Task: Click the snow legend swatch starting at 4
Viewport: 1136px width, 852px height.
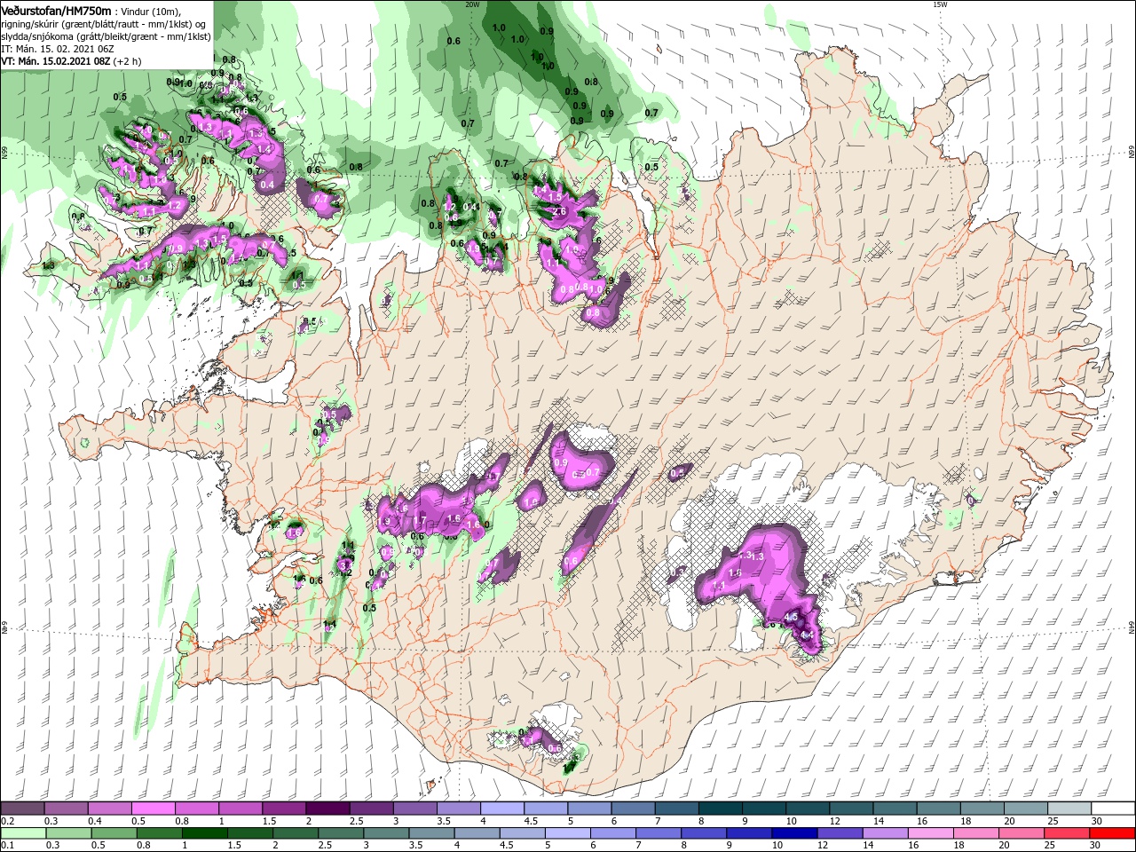Action: (x=501, y=809)
